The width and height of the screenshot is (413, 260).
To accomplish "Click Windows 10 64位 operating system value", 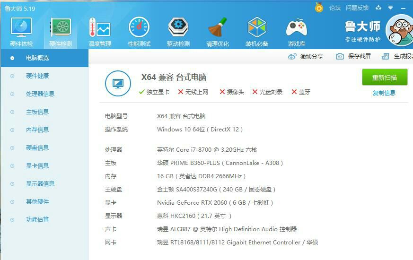I will click(200, 130).
